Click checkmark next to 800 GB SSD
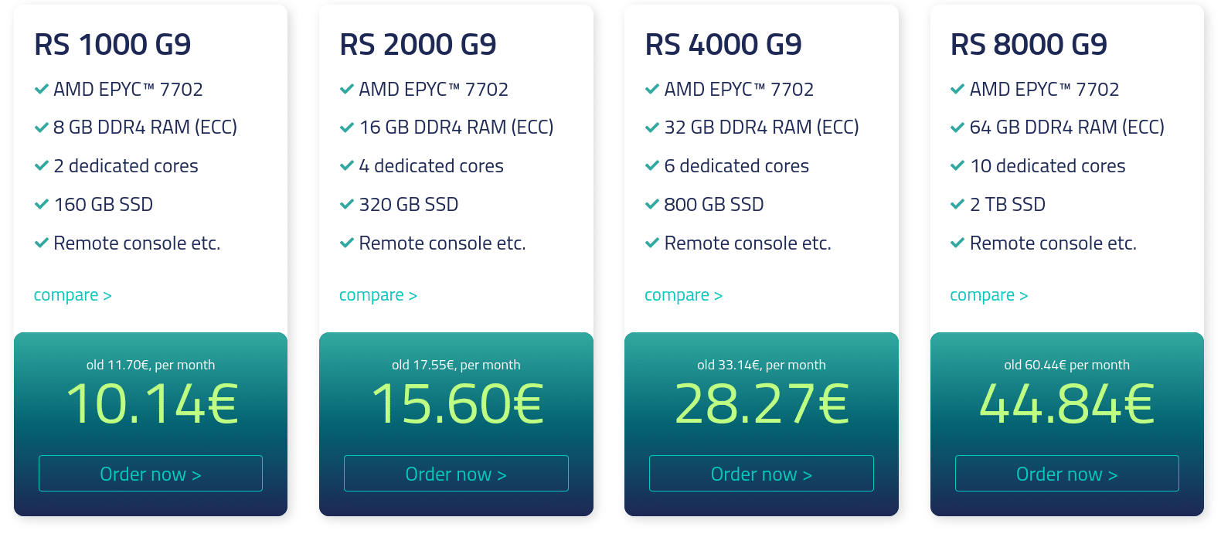1221x534 pixels. (652, 205)
